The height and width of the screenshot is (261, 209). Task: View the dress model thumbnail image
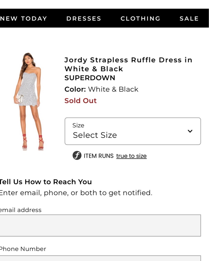pos(29,102)
